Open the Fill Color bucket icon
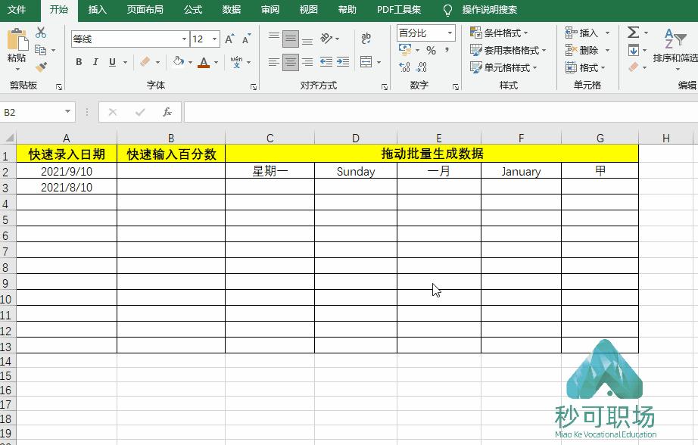698x445 pixels. (x=179, y=61)
